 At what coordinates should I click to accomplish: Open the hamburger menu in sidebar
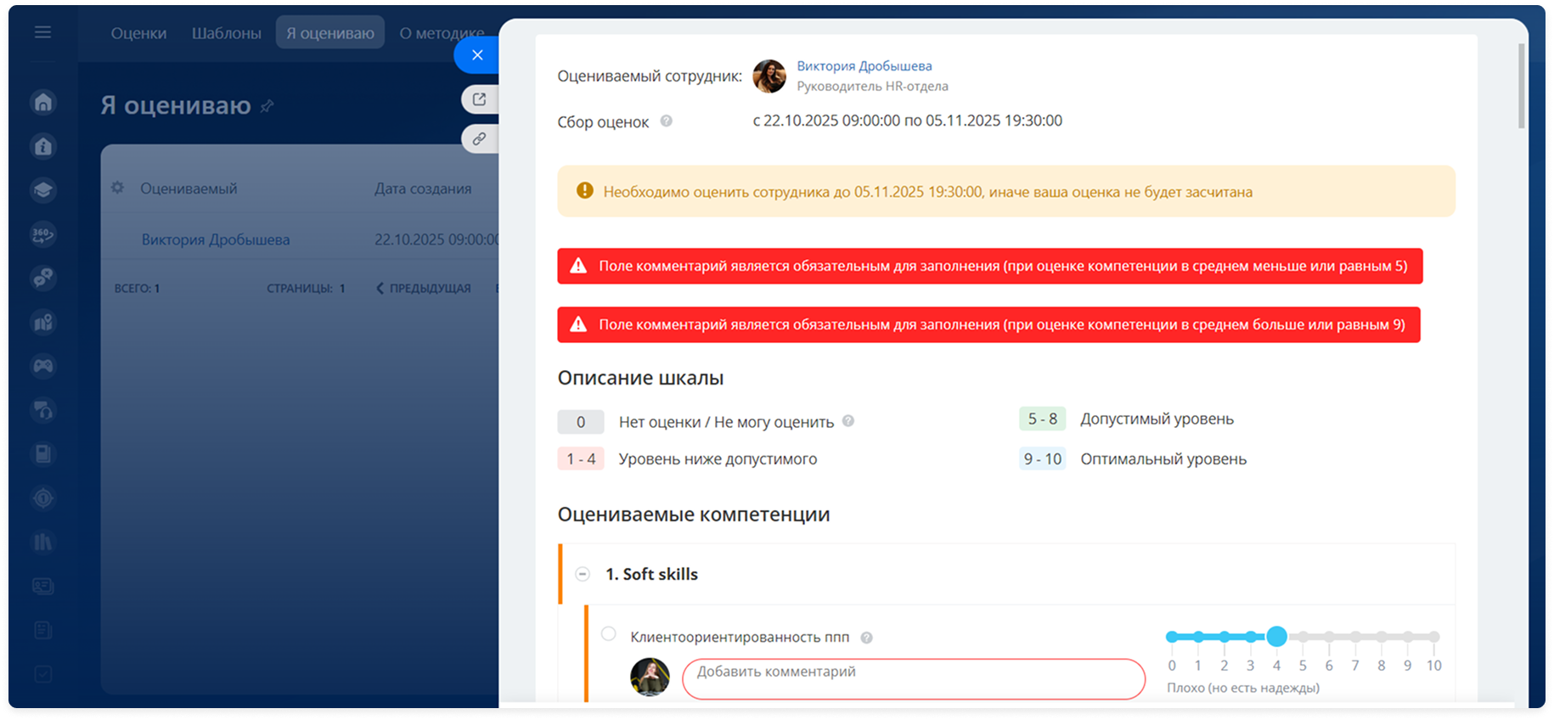point(42,32)
